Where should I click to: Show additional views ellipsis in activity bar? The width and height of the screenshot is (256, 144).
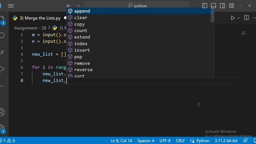2,86
